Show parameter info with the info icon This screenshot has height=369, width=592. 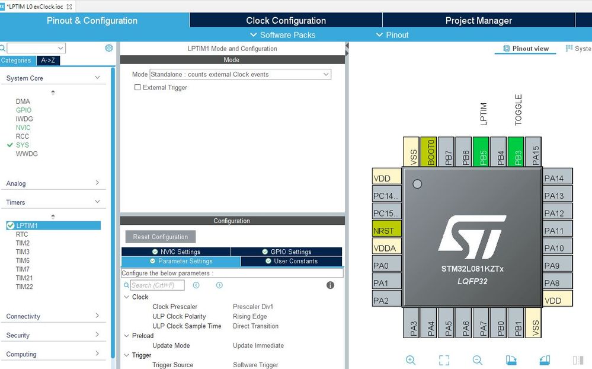point(330,285)
